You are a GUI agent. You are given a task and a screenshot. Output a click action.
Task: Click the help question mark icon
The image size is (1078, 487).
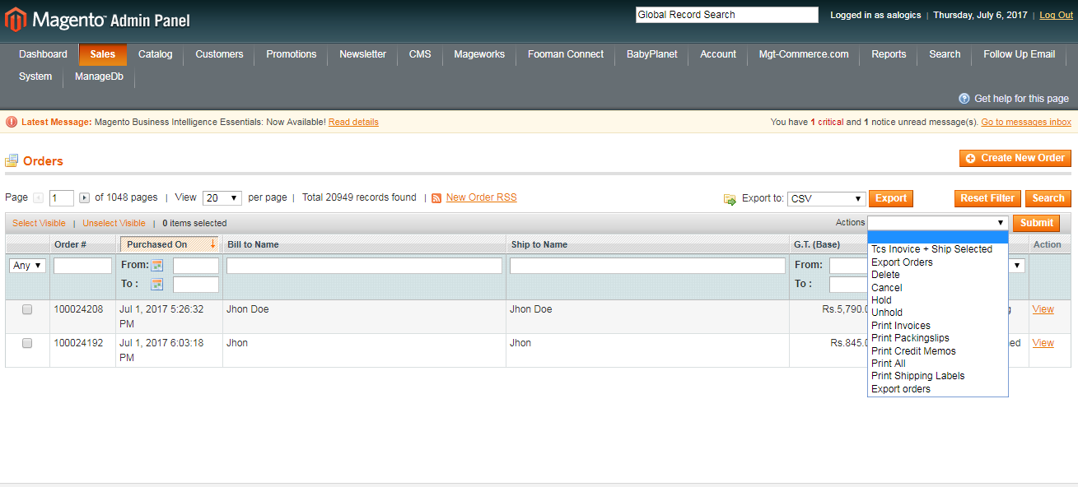(964, 99)
